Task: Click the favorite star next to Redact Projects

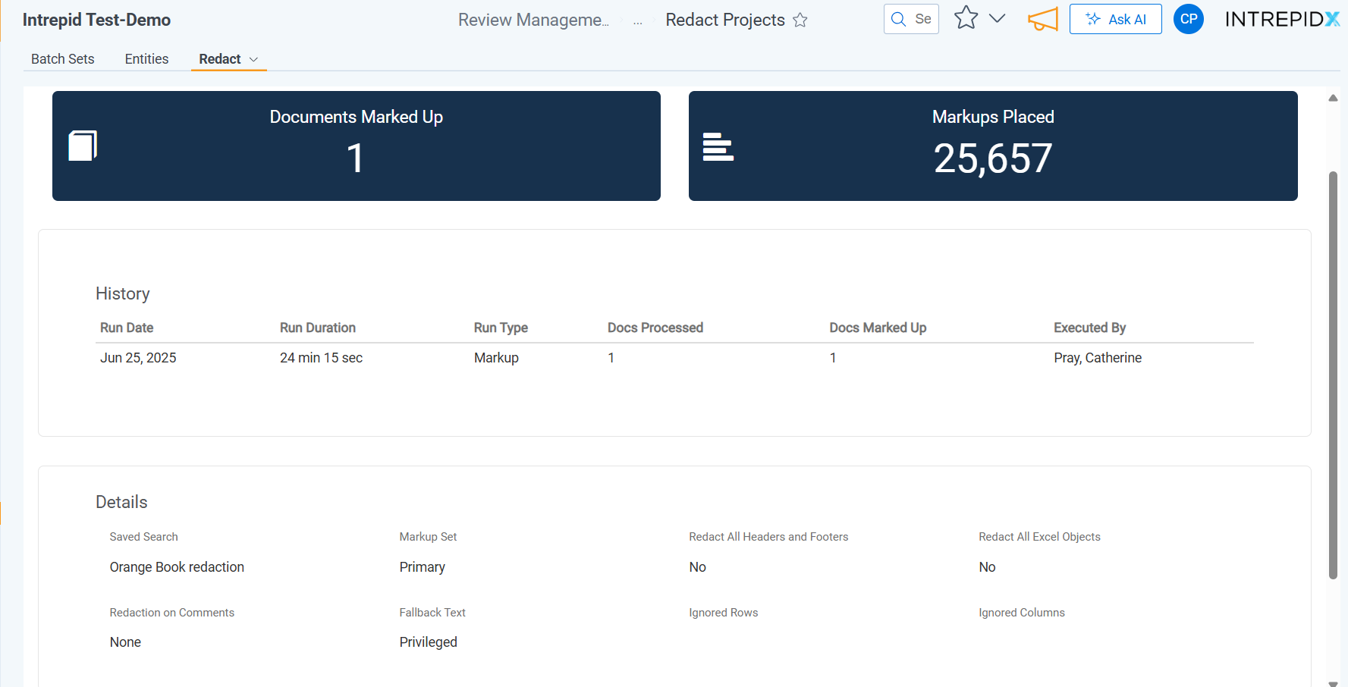Action: (x=800, y=20)
